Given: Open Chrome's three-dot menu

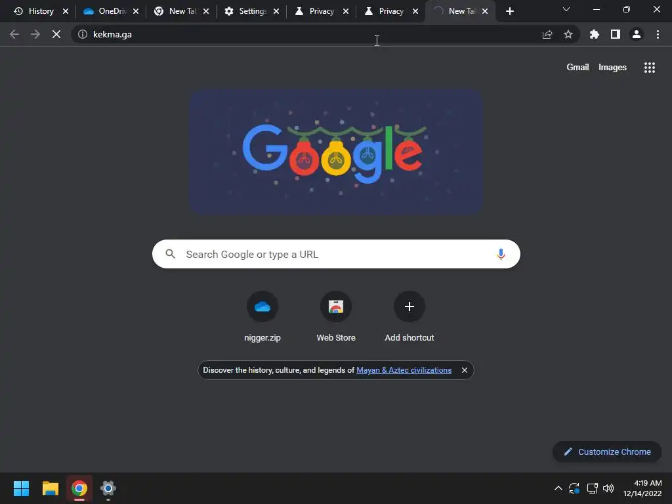Looking at the screenshot, I should pyautogui.click(x=658, y=34).
